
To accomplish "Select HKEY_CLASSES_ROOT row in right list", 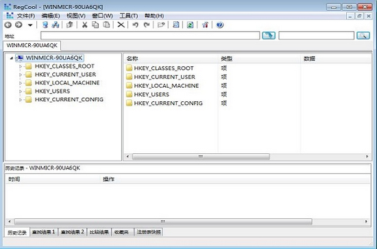I will (x=164, y=68).
